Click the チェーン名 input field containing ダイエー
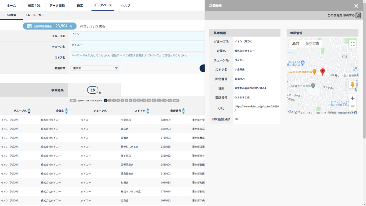 click(138, 47)
